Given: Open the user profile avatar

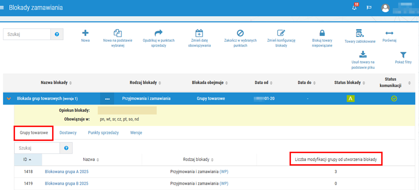Looking at the screenshot, I should (385, 8).
